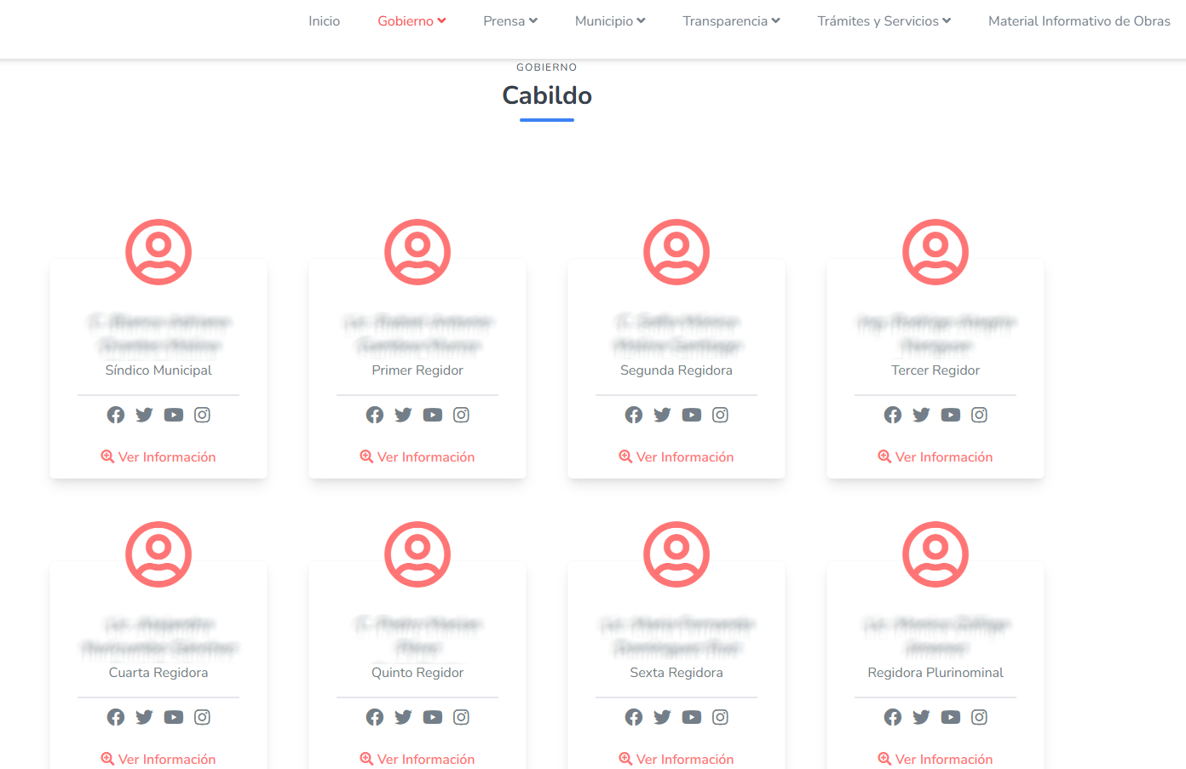Open Instagram icon for Tercer Regidor
This screenshot has width=1186, height=769.
pyautogui.click(x=979, y=415)
